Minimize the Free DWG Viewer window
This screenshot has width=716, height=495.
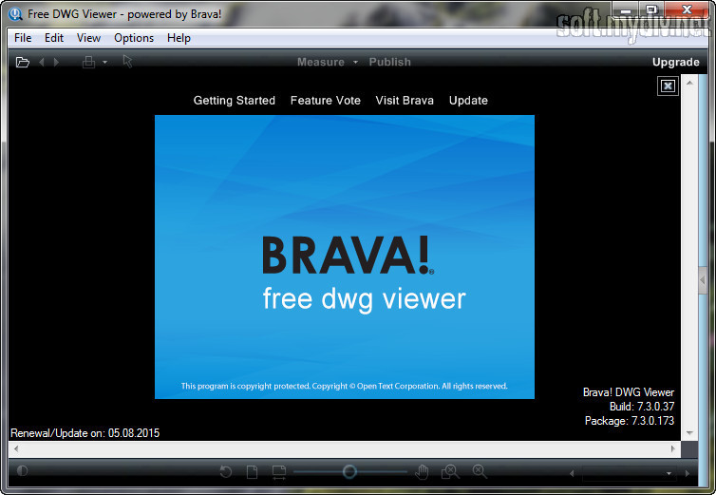click(x=626, y=10)
